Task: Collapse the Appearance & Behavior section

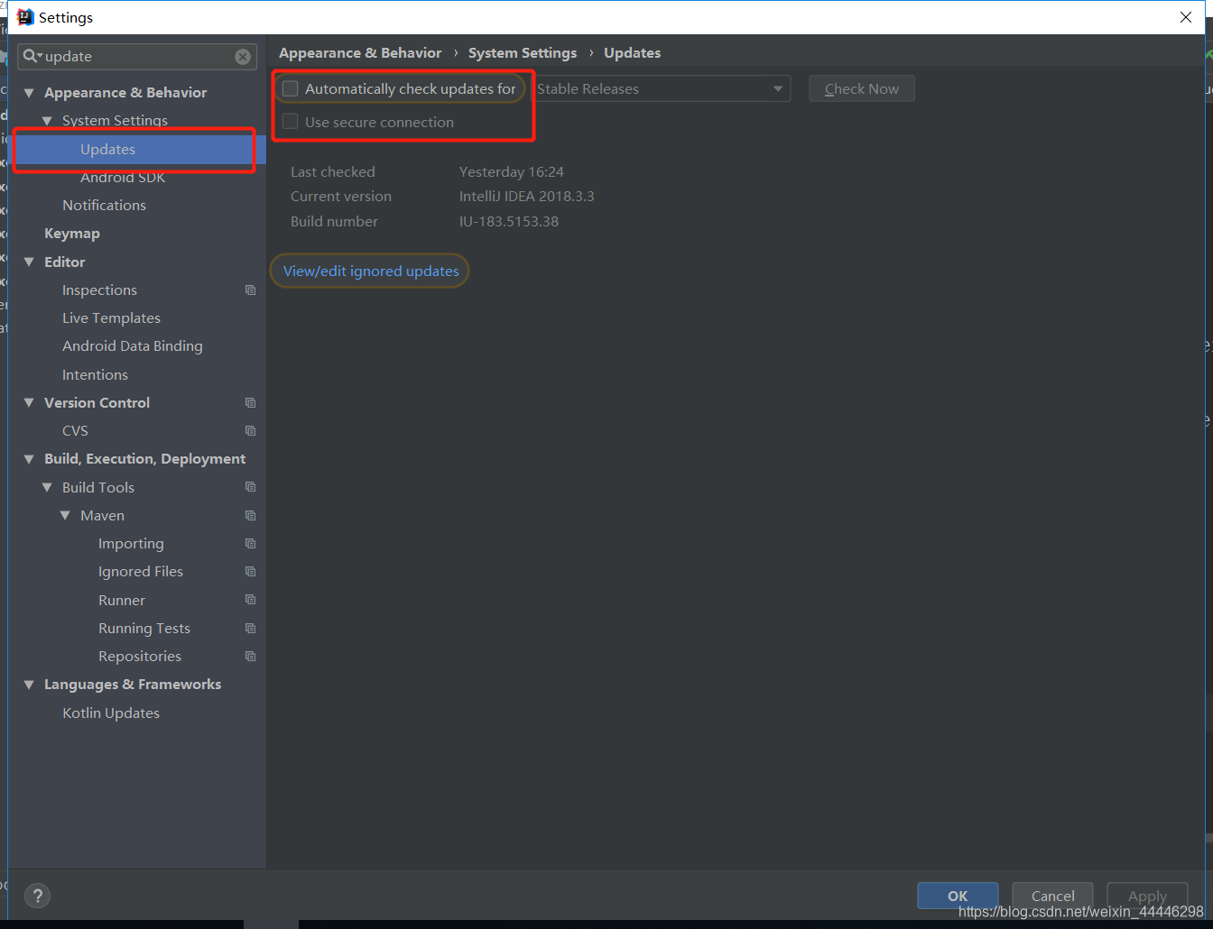Action: (x=29, y=93)
